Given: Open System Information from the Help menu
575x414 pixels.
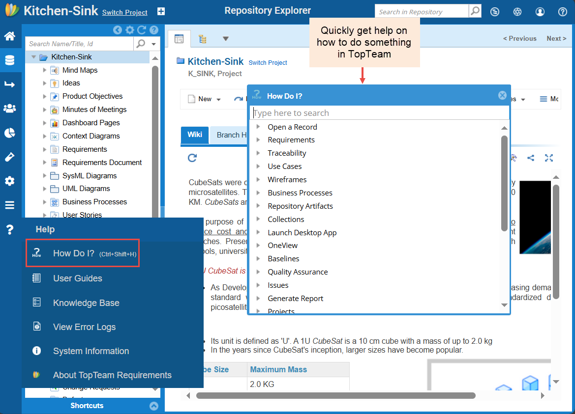Looking at the screenshot, I should (91, 351).
